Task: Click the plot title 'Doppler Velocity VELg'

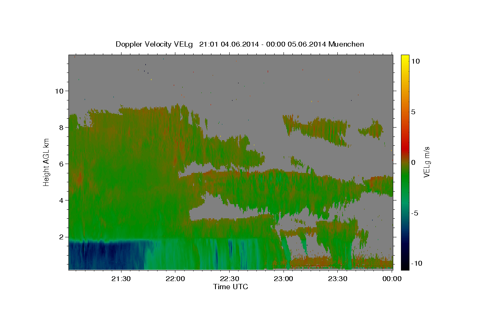Action: tap(155, 44)
